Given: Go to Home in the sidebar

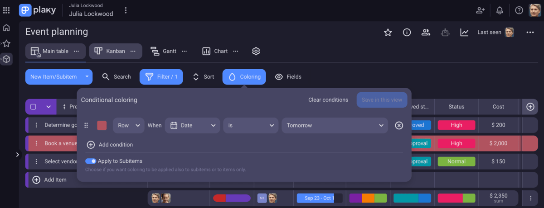Looking at the screenshot, I should pyautogui.click(x=6, y=28).
